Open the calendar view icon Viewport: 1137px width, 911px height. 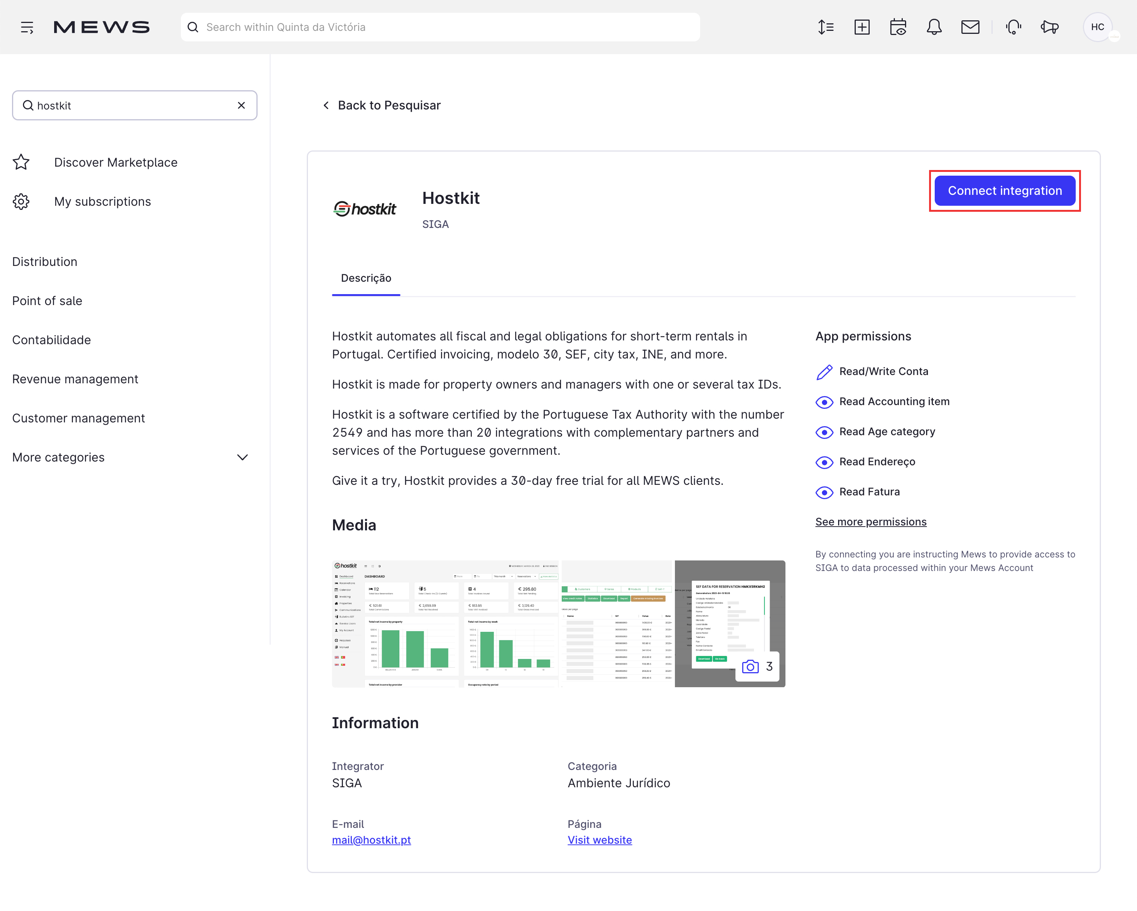click(897, 27)
